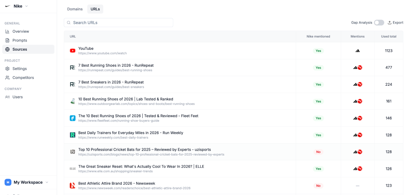409x195 pixels.
Task: Click the uzisports logo icon
Action: pos(73,152)
